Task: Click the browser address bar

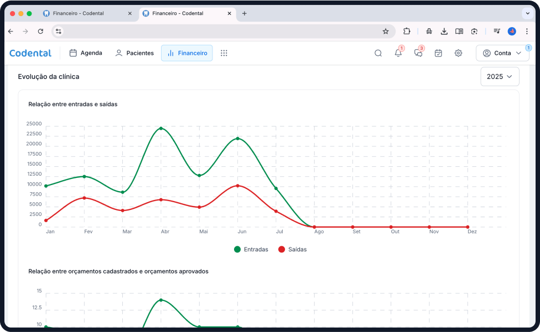Action: [221, 31]
